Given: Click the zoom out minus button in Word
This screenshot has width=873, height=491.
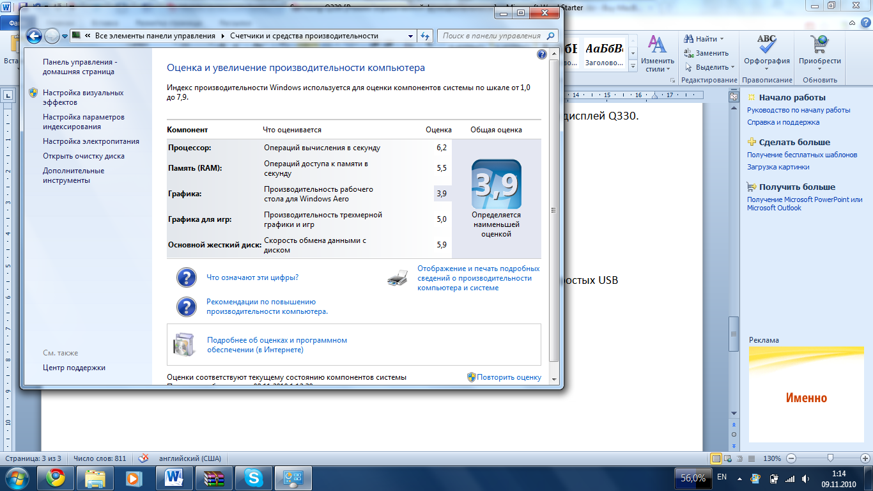Looking at the screenshot, I should pyautogui.click(x=791, y=458).
